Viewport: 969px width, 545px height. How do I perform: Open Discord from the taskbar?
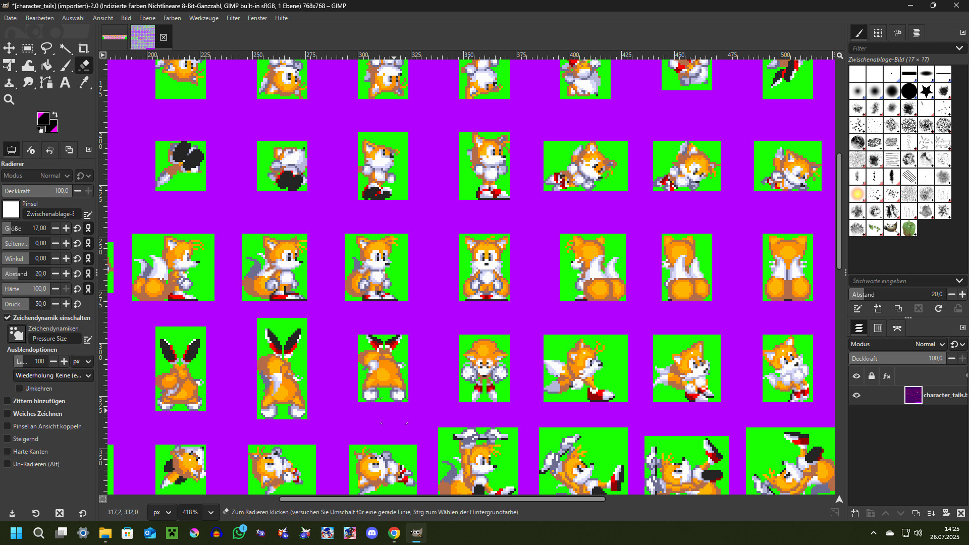(372, 533)
